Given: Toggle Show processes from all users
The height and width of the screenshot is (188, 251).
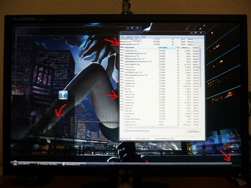Looking at the screenshot, I should click(124, 131).
